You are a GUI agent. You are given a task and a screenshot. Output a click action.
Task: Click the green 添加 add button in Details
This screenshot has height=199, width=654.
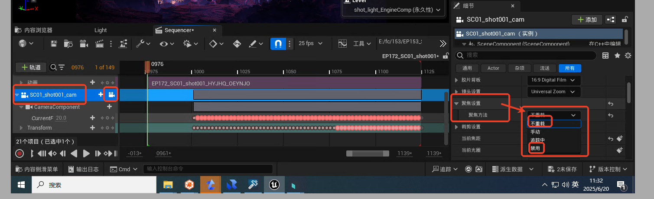coord(586,20)
